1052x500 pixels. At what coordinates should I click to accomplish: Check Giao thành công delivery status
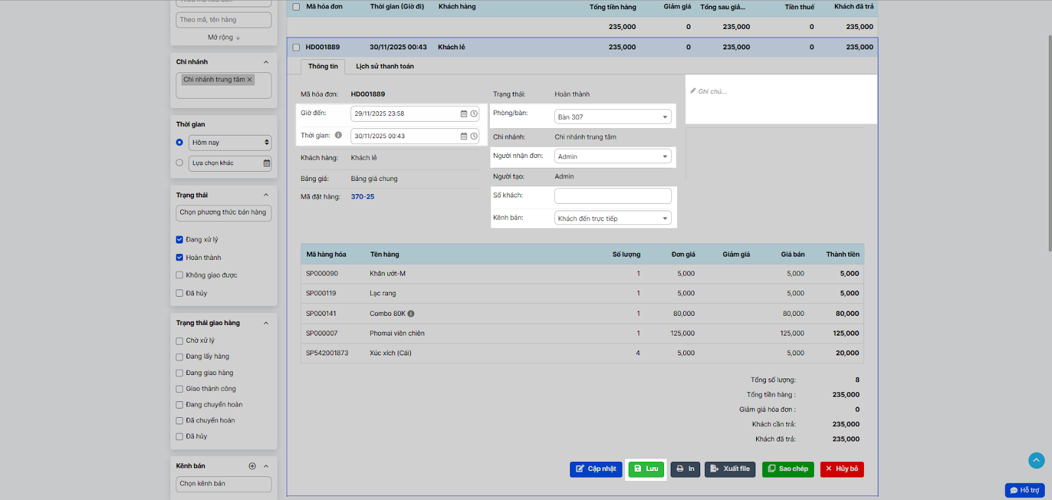(x=179, y=389)
